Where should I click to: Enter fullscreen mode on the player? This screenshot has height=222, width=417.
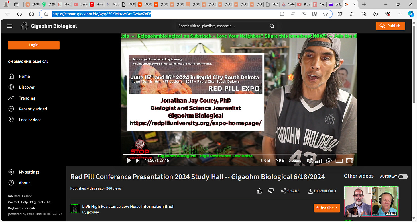point(349,161)
